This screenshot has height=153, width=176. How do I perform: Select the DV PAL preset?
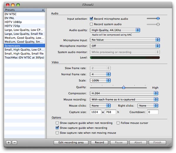(x=24, y=18)
